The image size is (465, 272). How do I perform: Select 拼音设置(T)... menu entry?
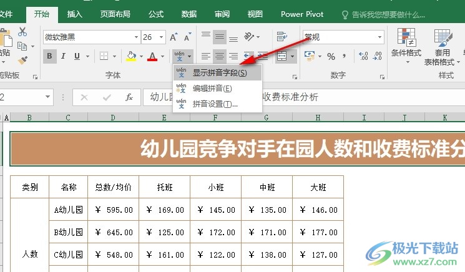coord(217,104)
